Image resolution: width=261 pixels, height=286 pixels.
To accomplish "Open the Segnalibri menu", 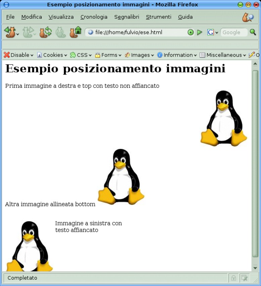I will tap(127, 17).
